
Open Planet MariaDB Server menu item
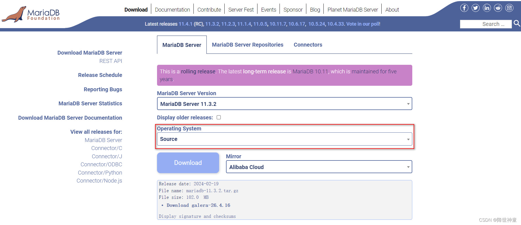click(x=353, y=10)
